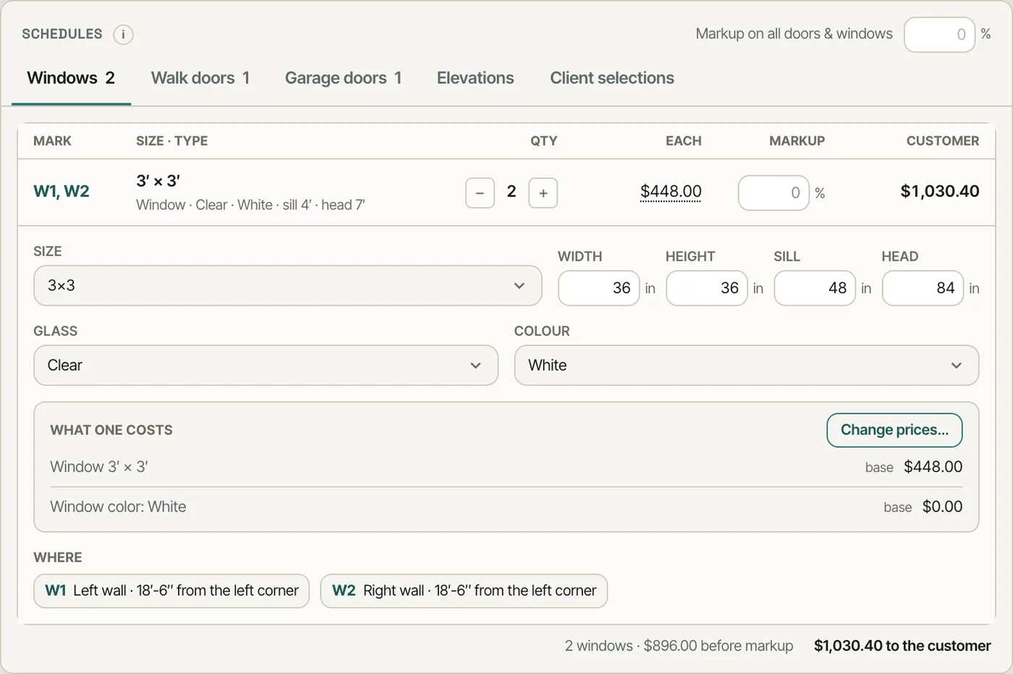Open the Glass dropdown set to Clear
This screenshot has width=1013, height=674.
pos(266,365)
